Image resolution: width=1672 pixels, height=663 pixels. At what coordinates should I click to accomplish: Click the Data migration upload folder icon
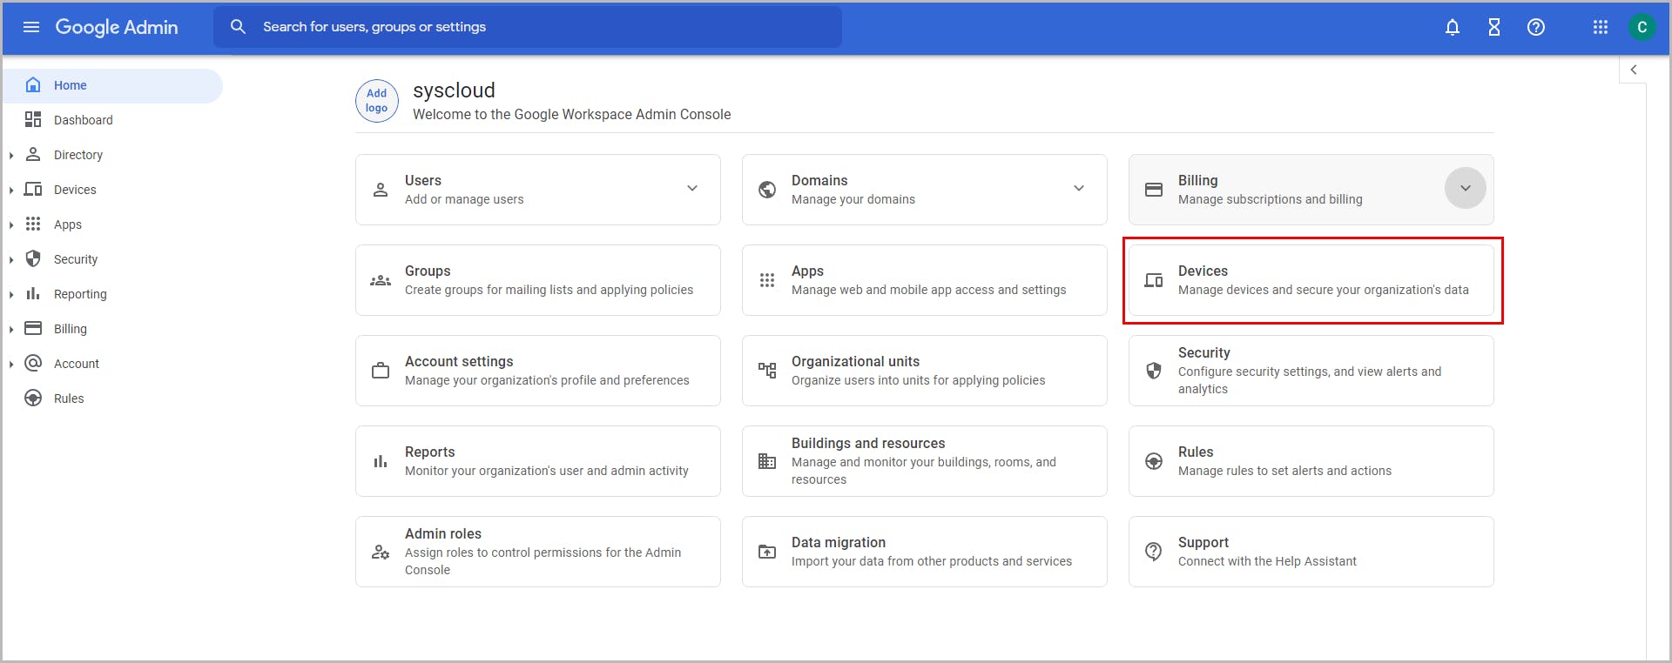(x=767, y=552)
